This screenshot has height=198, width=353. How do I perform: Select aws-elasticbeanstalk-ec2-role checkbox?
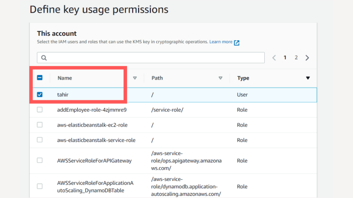(x=40, y=124)
